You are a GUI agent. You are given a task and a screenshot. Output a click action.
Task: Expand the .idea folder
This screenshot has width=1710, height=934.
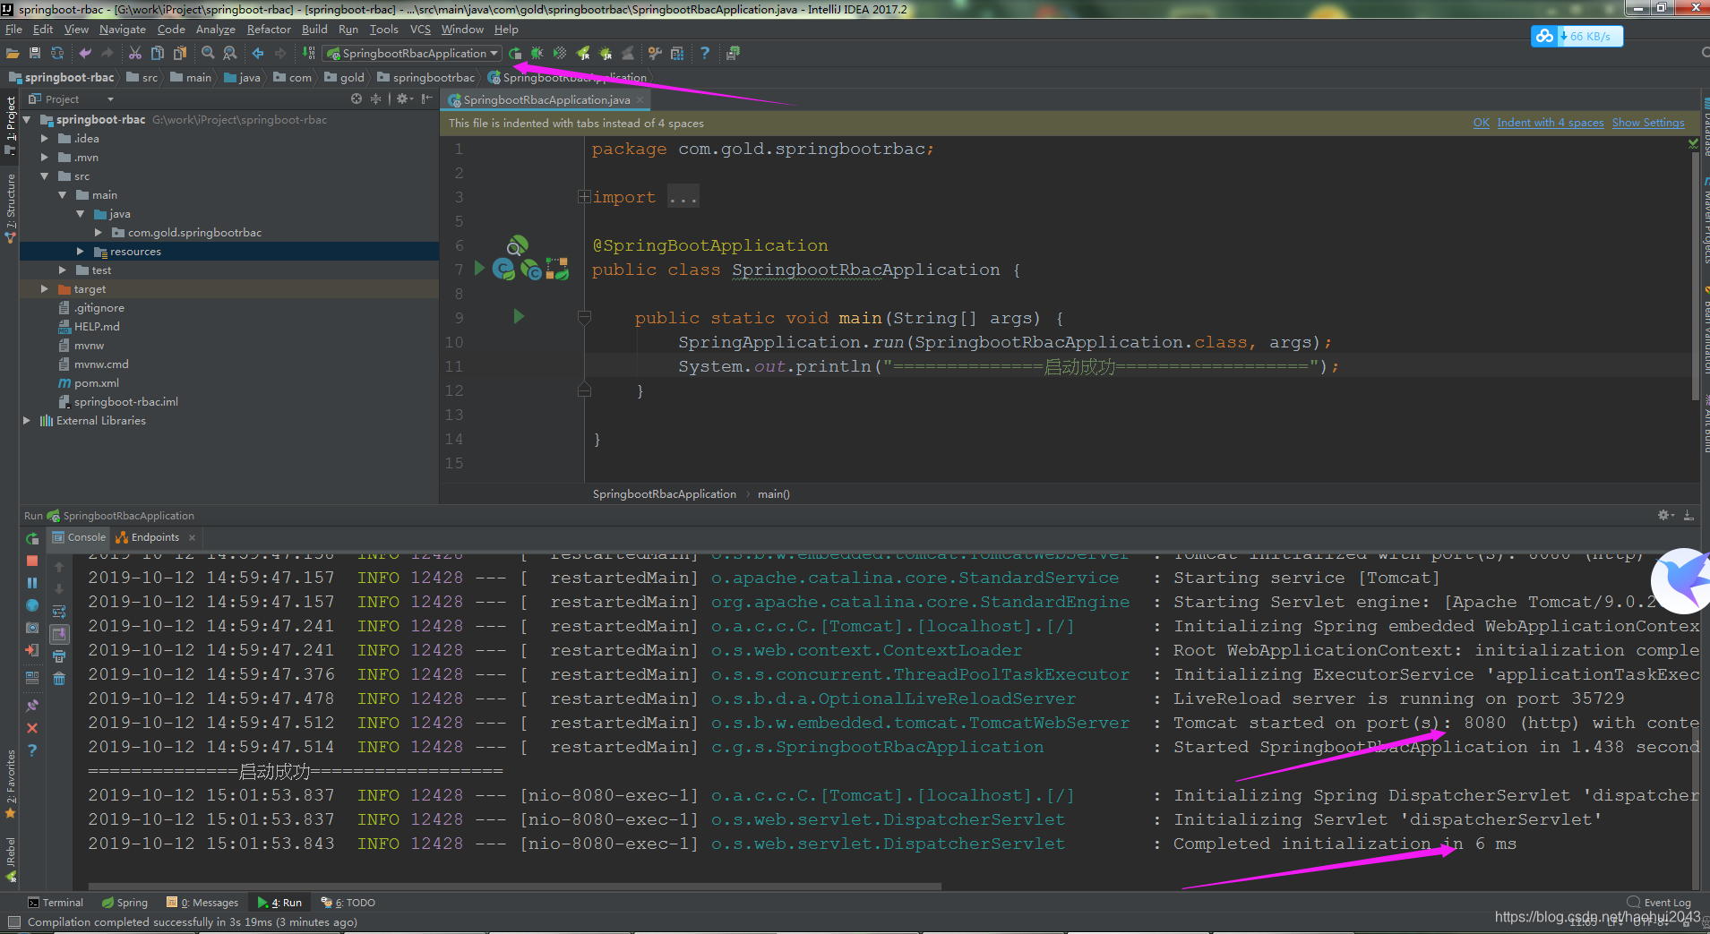[45, 139]
